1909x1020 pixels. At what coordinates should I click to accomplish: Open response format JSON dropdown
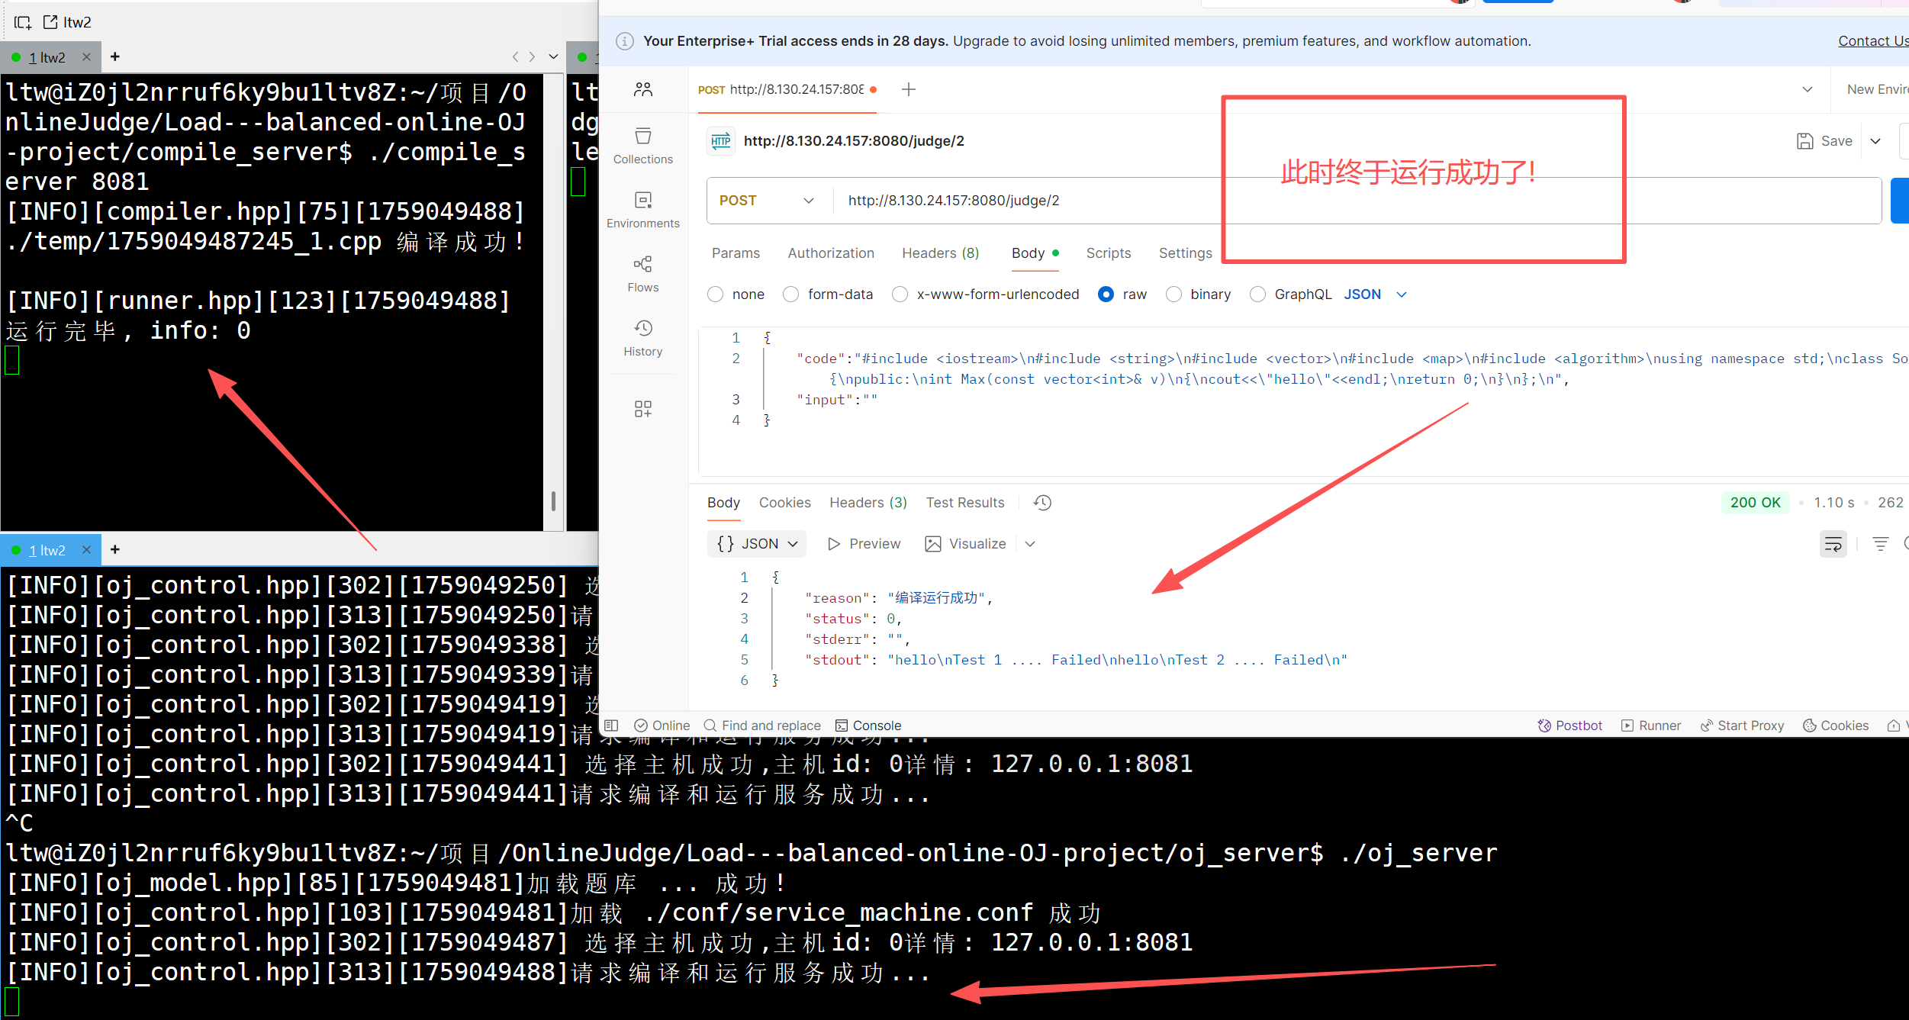coord(756,543)
